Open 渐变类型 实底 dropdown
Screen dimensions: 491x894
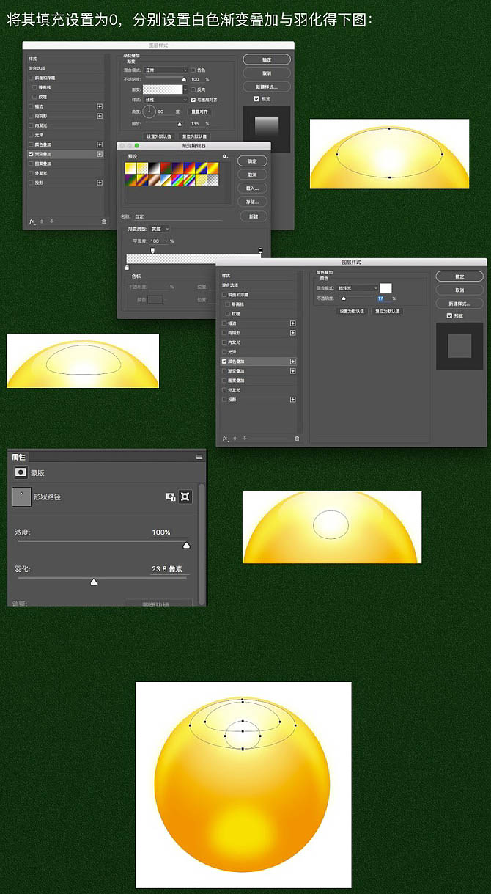pos(160,229)
